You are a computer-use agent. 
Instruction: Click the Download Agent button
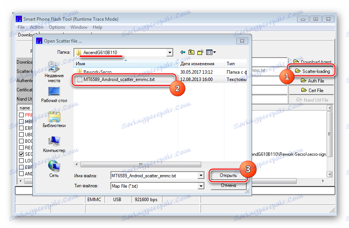(x=312, y=62)
